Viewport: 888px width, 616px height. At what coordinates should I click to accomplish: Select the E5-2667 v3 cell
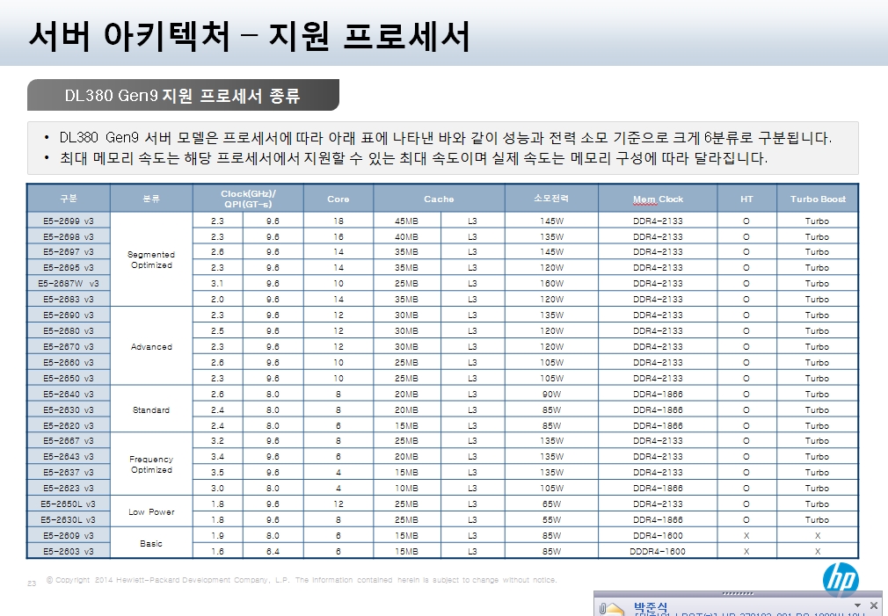pyautogui.click(x=69, y=441)
